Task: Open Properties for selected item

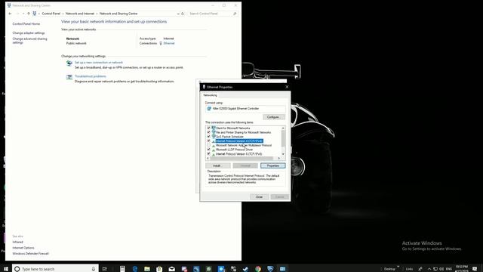Action: (273, 166)
